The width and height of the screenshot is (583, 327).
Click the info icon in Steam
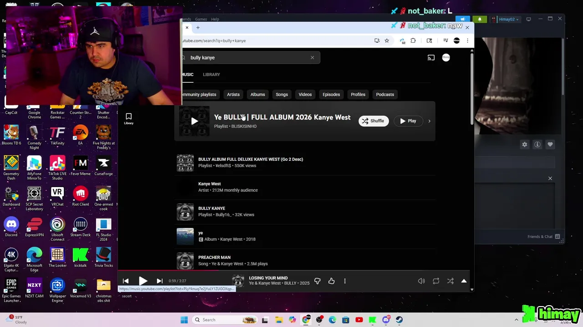[537, 144]
